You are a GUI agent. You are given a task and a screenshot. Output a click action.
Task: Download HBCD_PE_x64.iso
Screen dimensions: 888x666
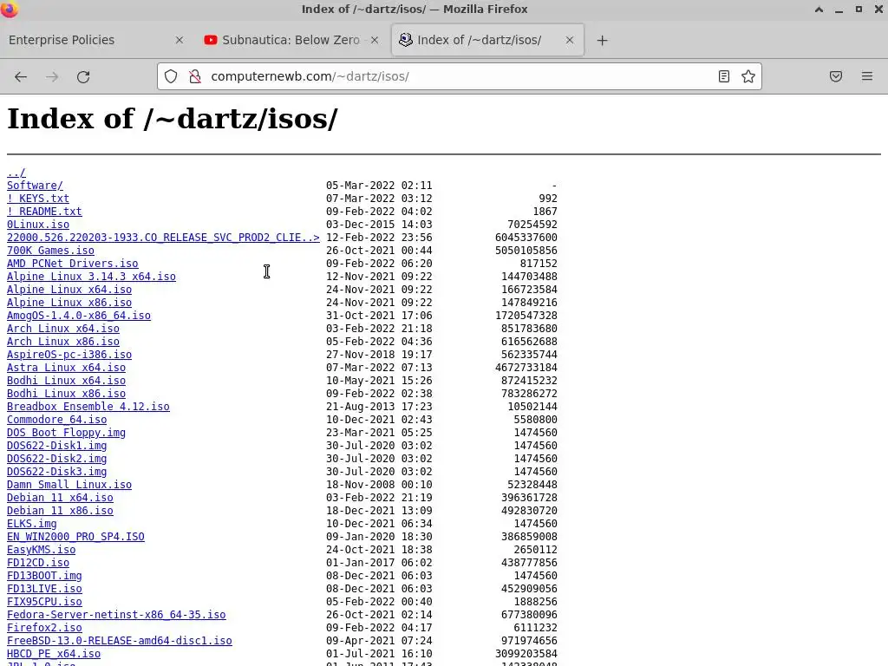(54, 655)
